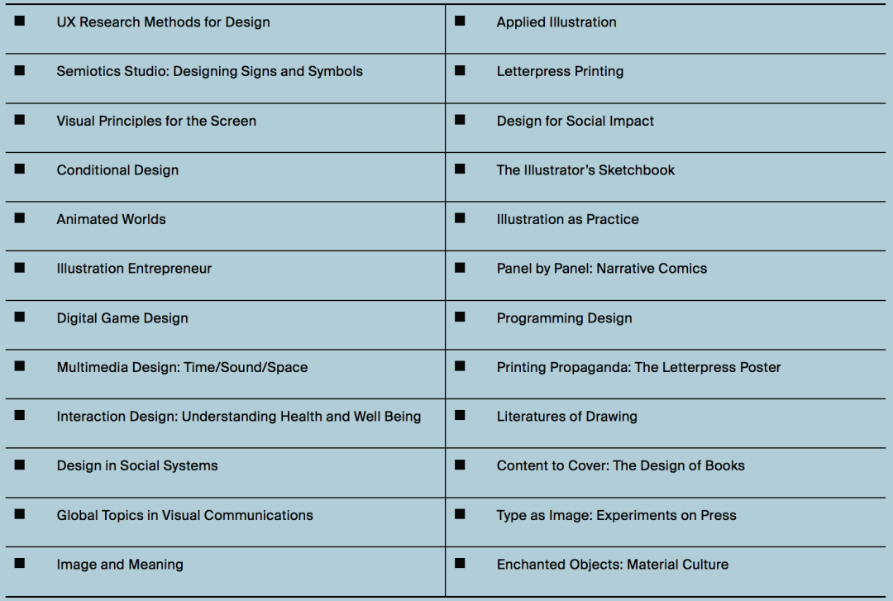Open Design in Social Systems
This screenshot has height=601, width=893.
(137, 465)
